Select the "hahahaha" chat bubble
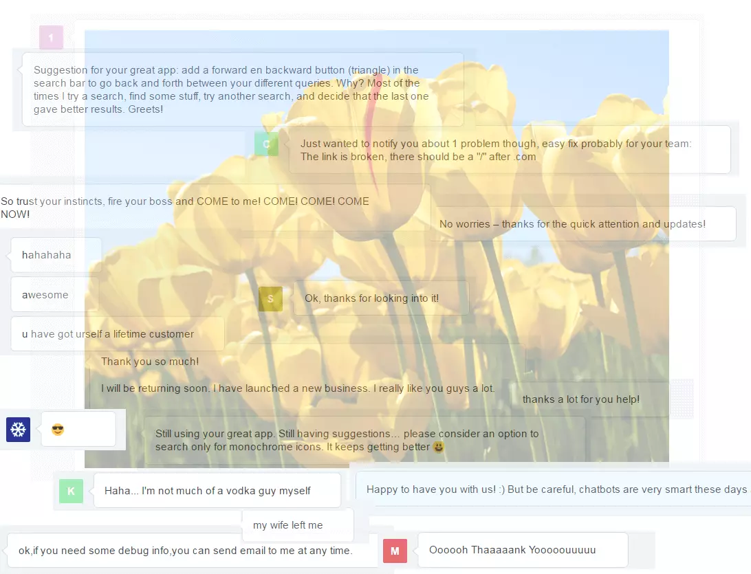This screenshot has width=751, height=574. pyautogui.click(x=56, y=255)
